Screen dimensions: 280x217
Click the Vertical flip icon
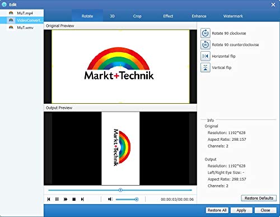tap(206, 67)
